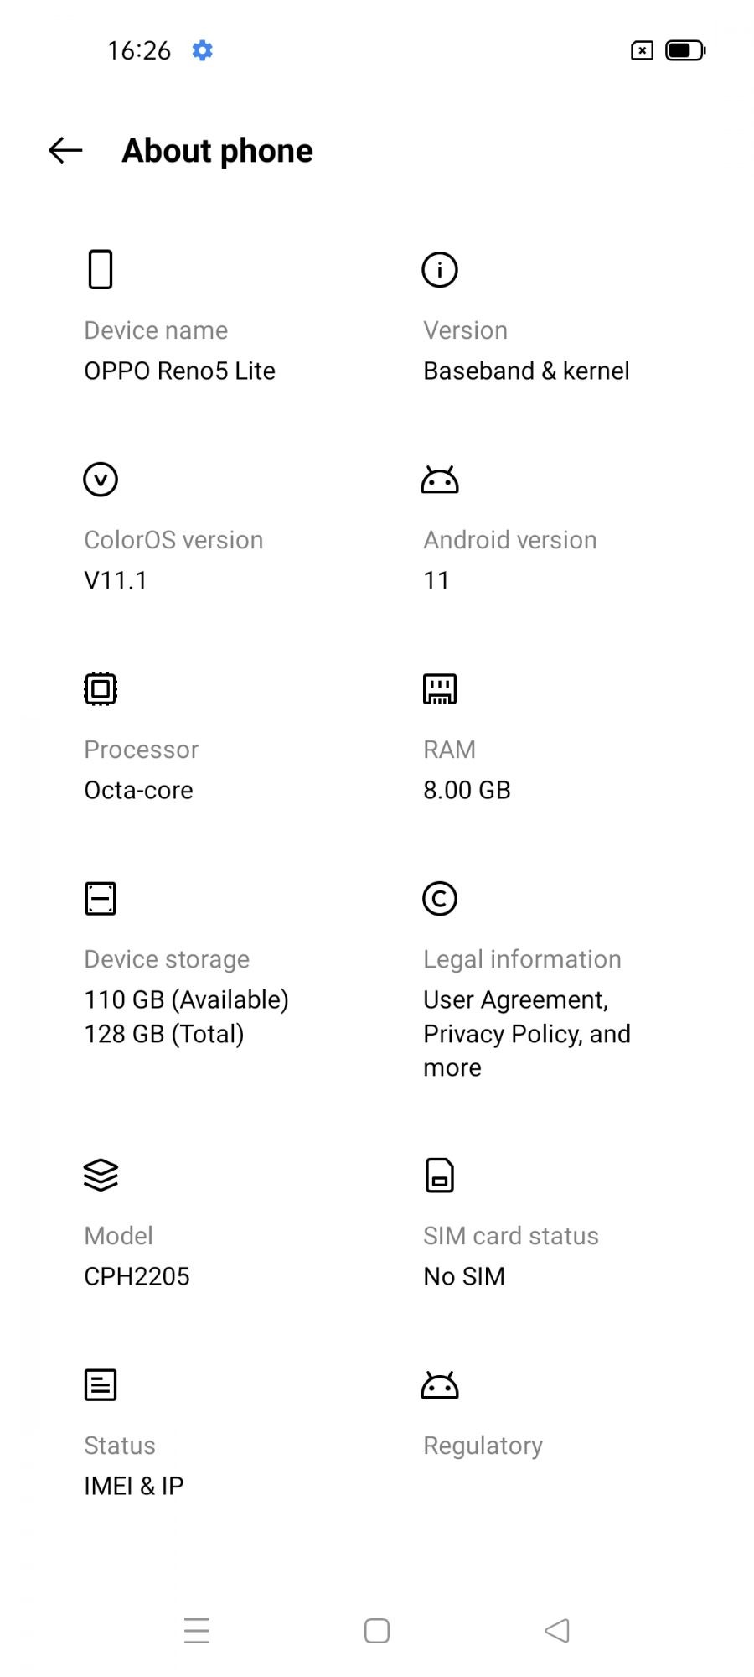Tap the RAM memory icon
Screen dimensions: 754x1677
pos(440,689)
